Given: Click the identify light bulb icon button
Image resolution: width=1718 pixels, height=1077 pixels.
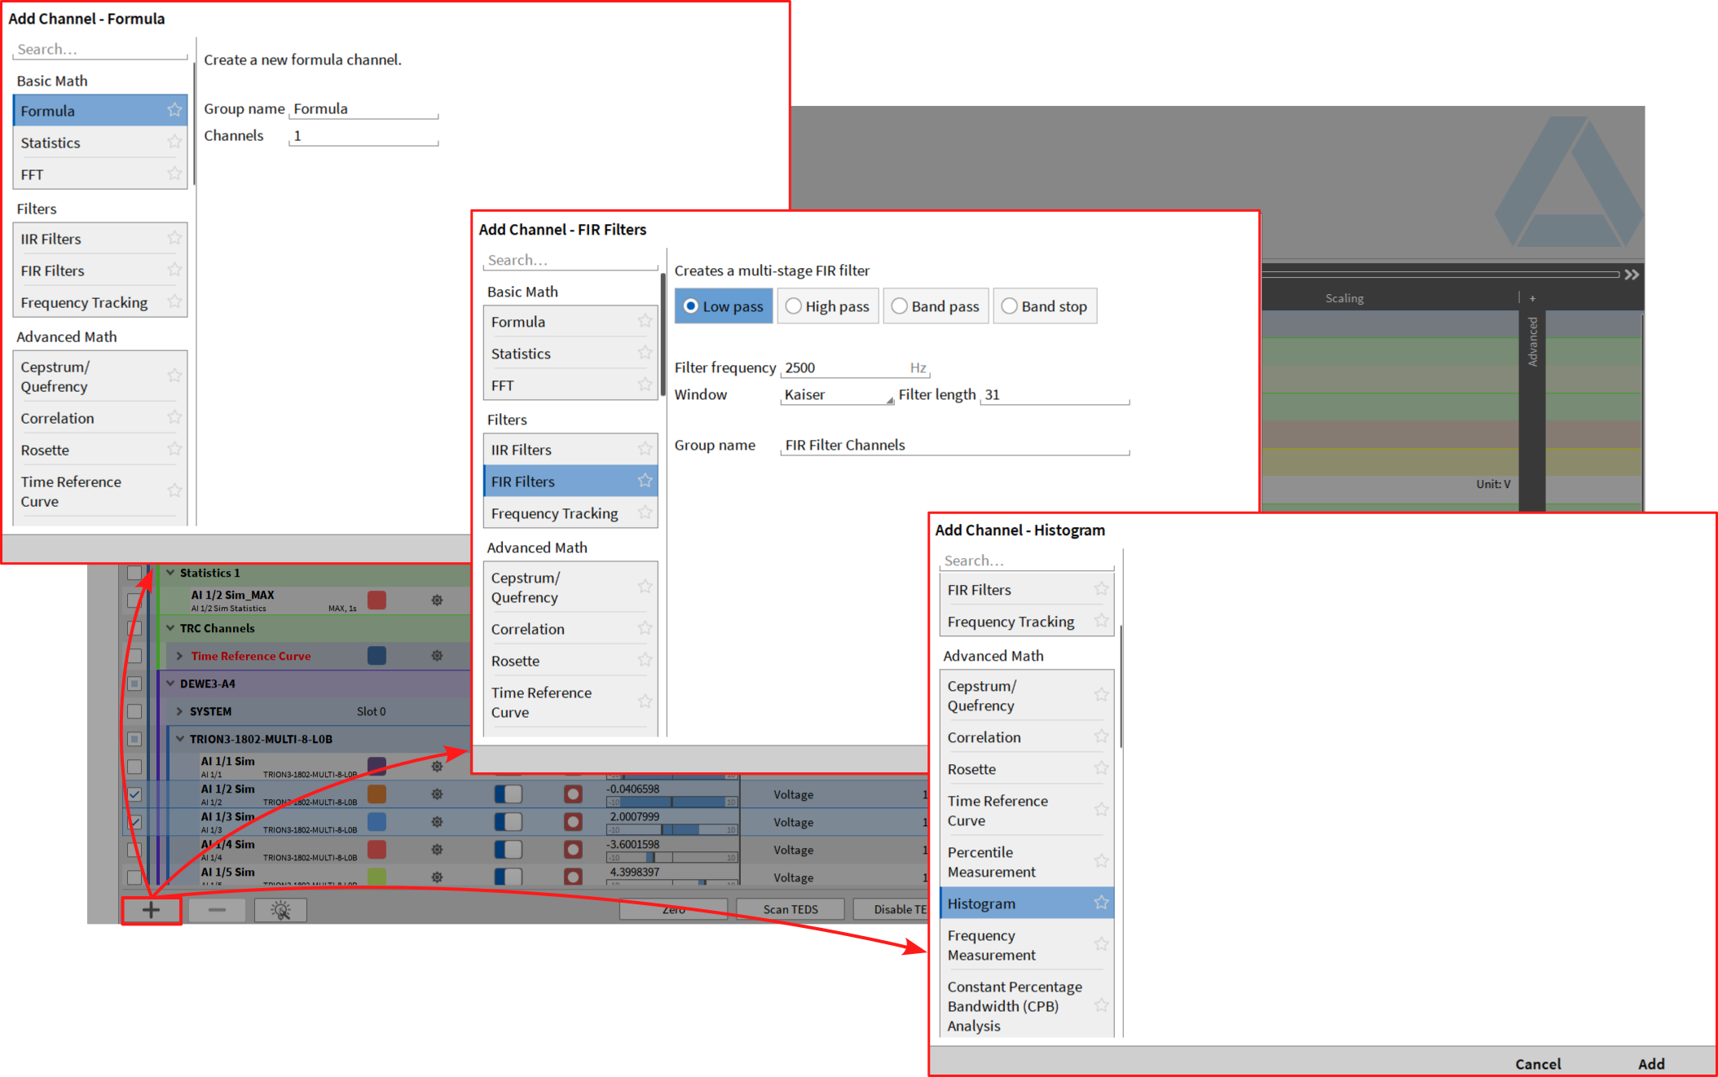Looking at the screenshot, I should (x=280, y=910).
